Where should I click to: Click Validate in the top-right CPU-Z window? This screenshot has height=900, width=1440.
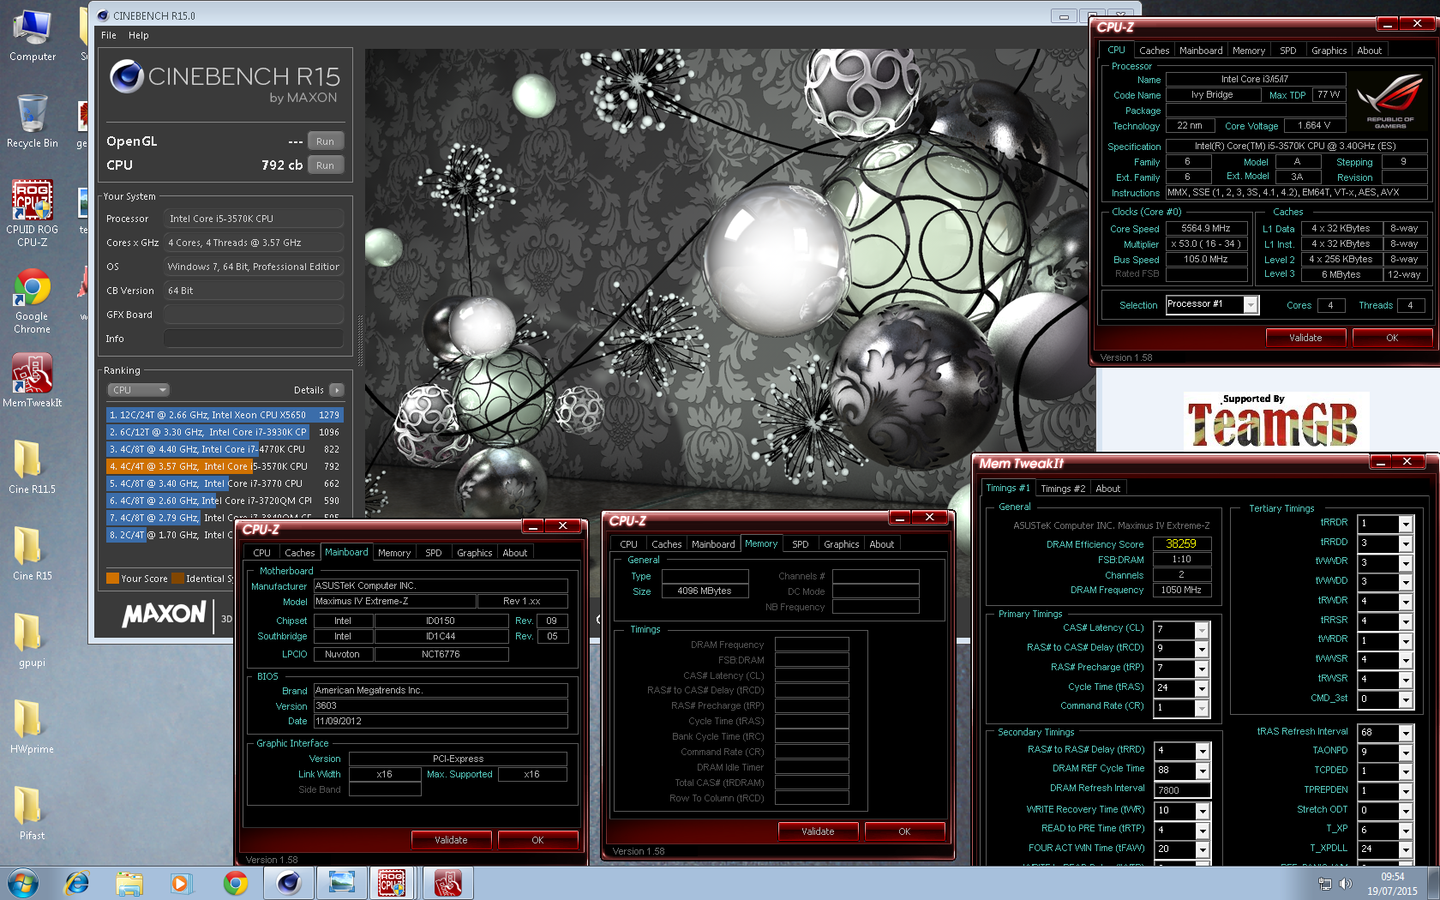tap(1305, 338)
